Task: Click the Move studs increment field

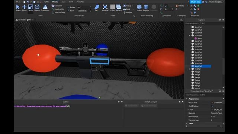Action: [83, 11]
